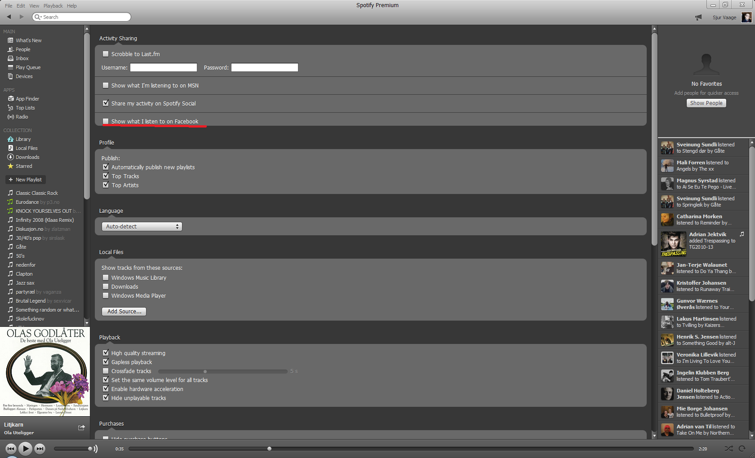
Task: Open the View menu
Action: (34, 6)
